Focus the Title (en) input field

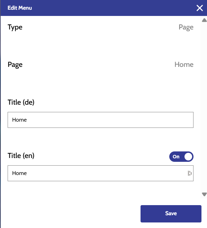pos(100,173)
